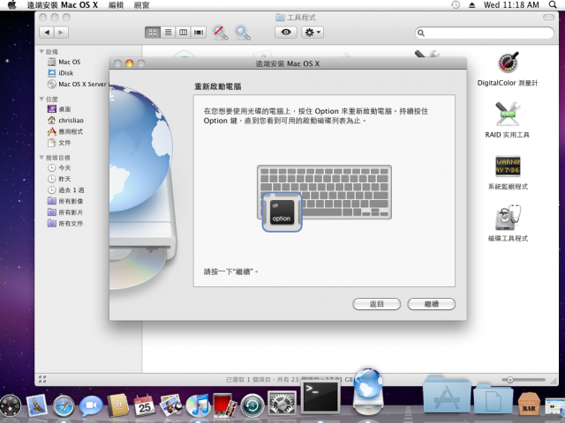This screenshot has height=423, width=565.
Task: Open Mail from the Dock
Action: coord(37,405)
